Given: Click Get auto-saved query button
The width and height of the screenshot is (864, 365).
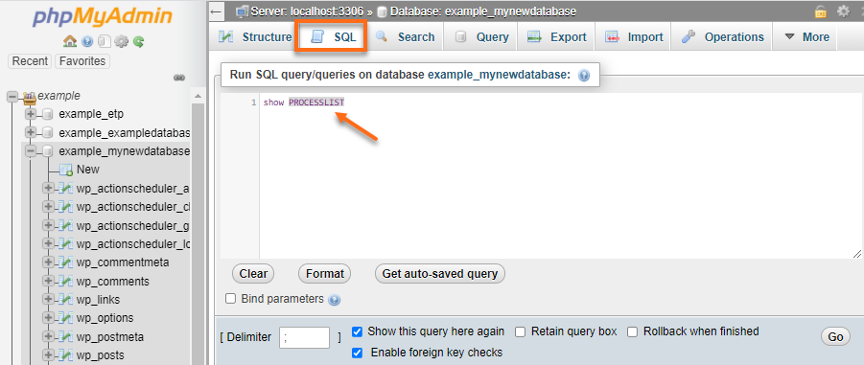Looking at the screenshot, I should (440, 274).
